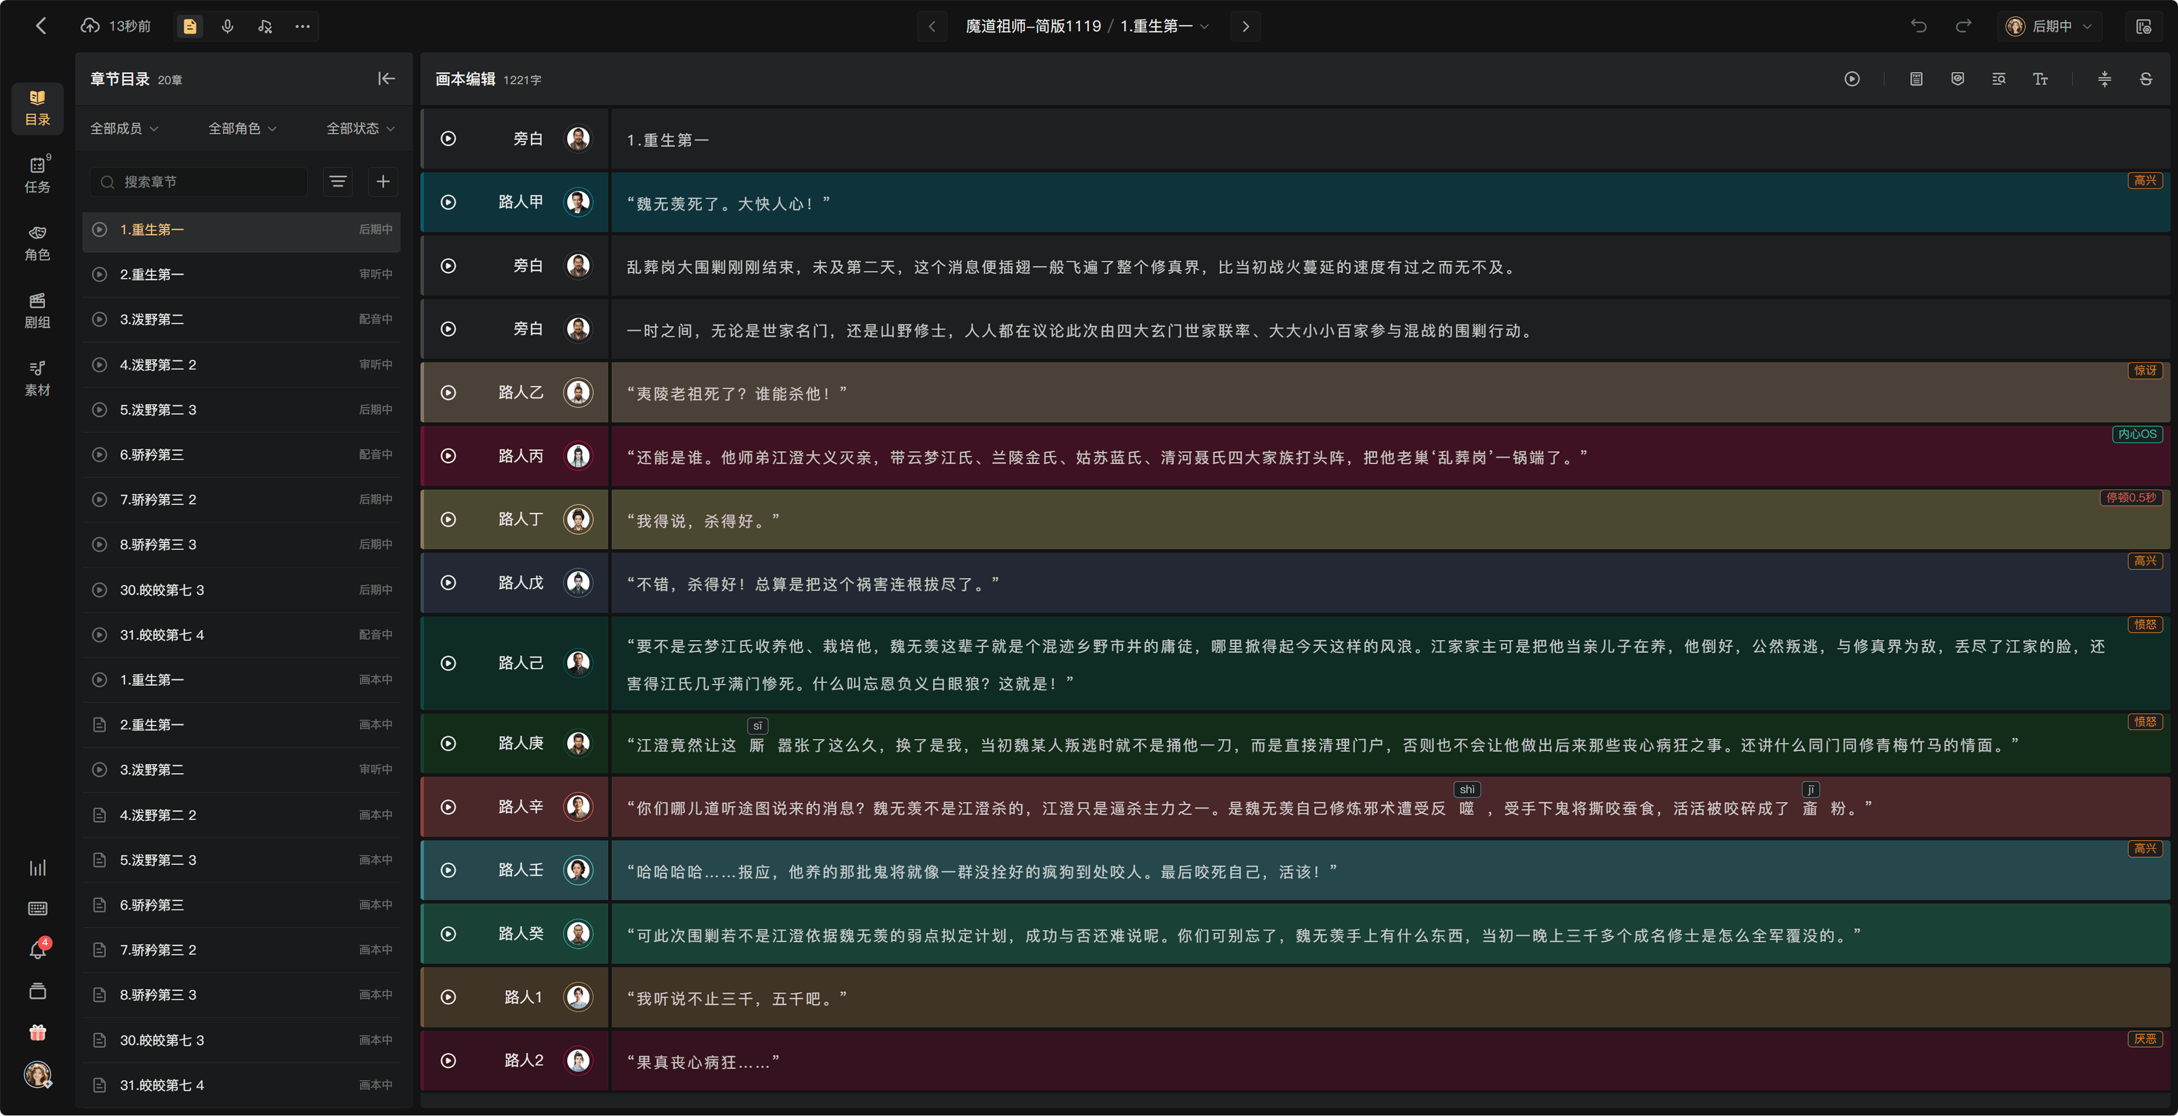This screenshot has height=1116, width=2178.
Task: Click the microphone icon in top toolbar
Action: (x=227, y=26)
